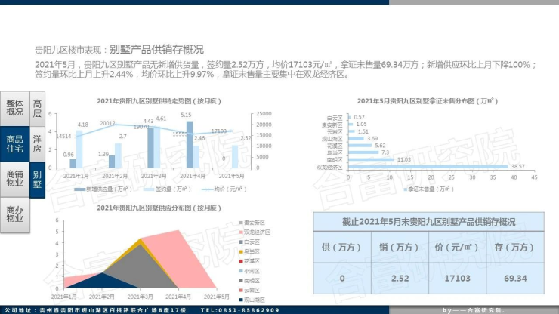Image resolution: width=559 pixels, height=314 pixels.
Task: Click the January supply bar labeled 0.96
Action: point(73,164)
